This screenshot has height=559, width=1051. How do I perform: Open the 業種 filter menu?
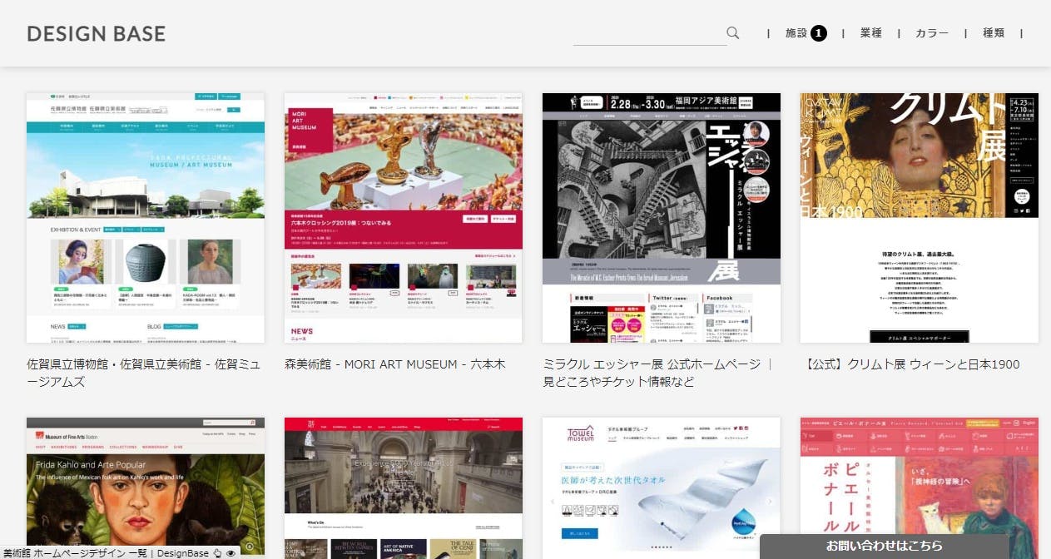(871, 33)
